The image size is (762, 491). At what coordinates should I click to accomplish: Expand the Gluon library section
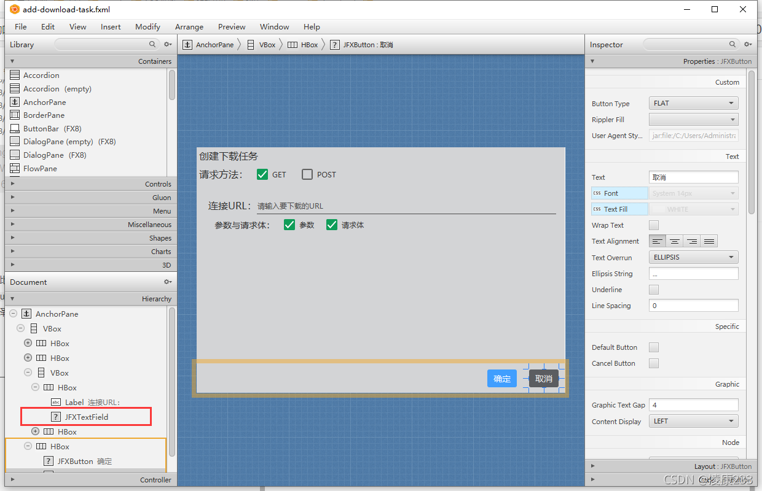[x=90, y=197]
